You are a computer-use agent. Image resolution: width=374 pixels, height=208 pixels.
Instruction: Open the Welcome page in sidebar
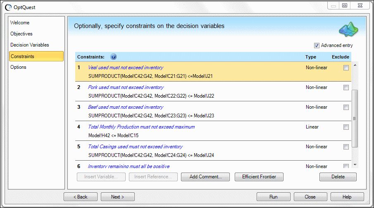[20, 23]
